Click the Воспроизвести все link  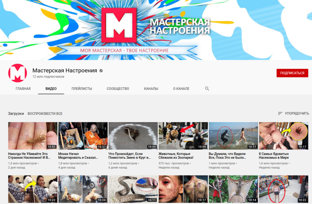point(45,114)
